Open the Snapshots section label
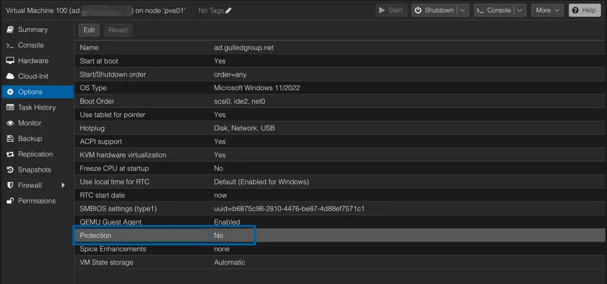The height and width of the screenshot is (284, 607). coord(34,170)
